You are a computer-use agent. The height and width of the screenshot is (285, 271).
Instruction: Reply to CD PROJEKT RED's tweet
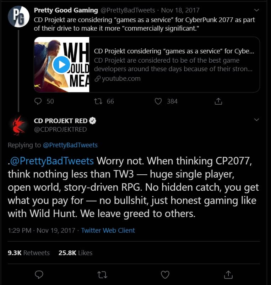pos(39,274)
